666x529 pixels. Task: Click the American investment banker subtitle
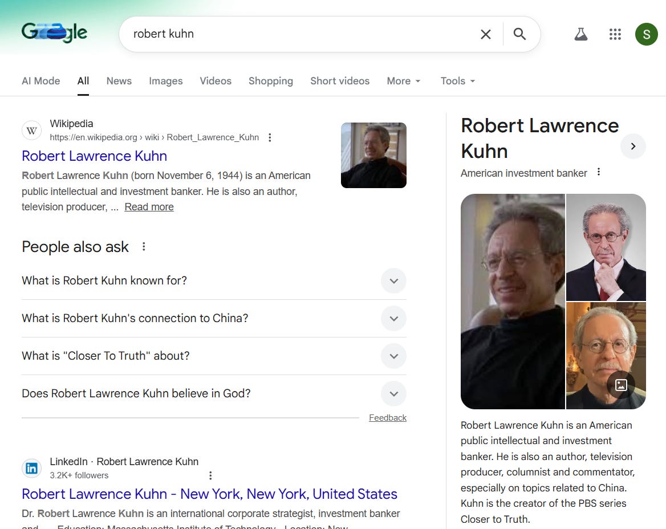(523, 173)
